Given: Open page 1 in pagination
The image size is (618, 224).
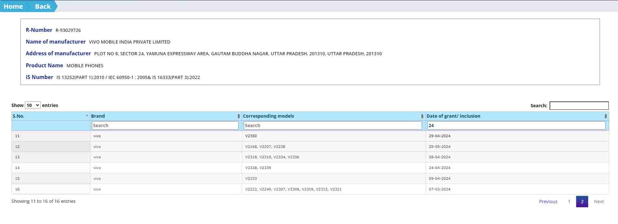Looking at the screenshot, I should [x=569, y=202].
